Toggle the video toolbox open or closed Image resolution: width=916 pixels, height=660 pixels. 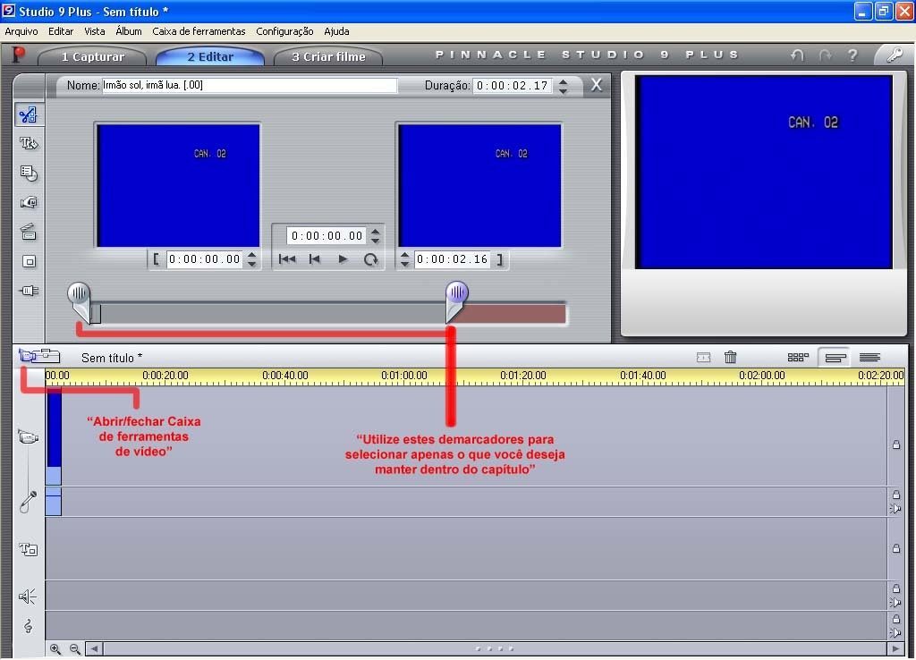[x=28, y=355]
